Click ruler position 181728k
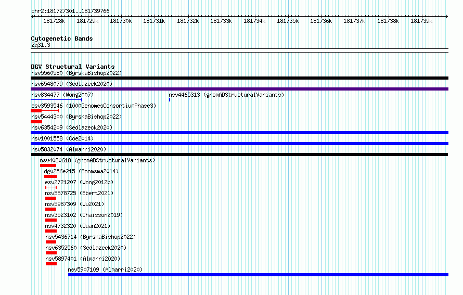The image size is (463, 295). coord(54,21)
